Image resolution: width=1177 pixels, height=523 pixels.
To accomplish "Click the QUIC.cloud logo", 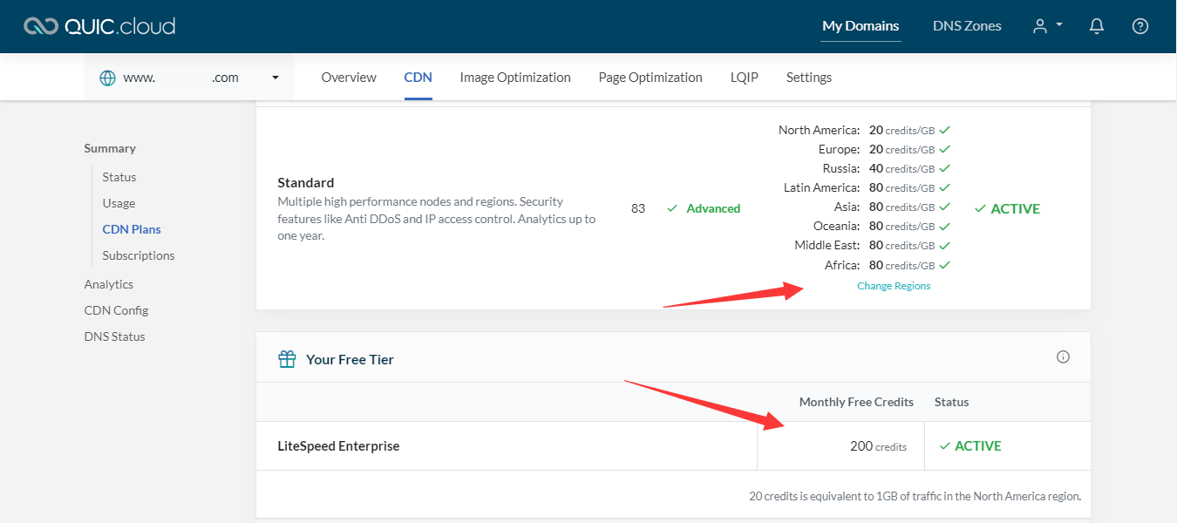I will click(99, 26).
